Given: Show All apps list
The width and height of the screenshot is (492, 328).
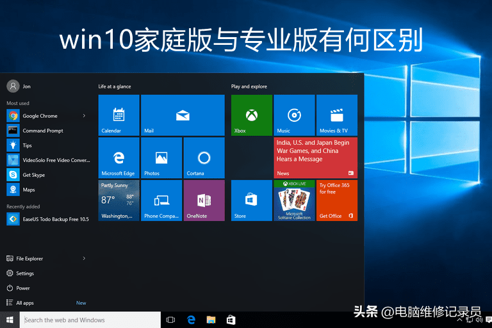Looking at the screenshot, I should 25,303.
